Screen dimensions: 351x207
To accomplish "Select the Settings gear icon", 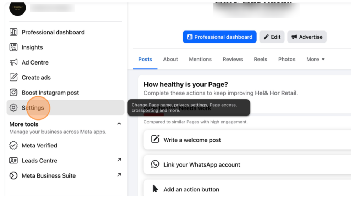I will tap(13, 108).
